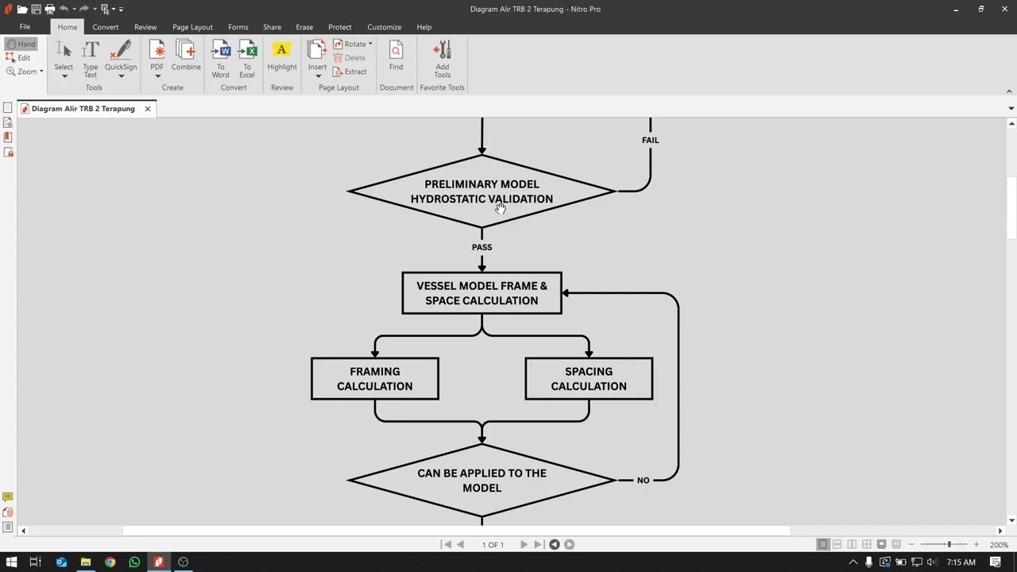Open the Help ribbon tab

[424, 27]
